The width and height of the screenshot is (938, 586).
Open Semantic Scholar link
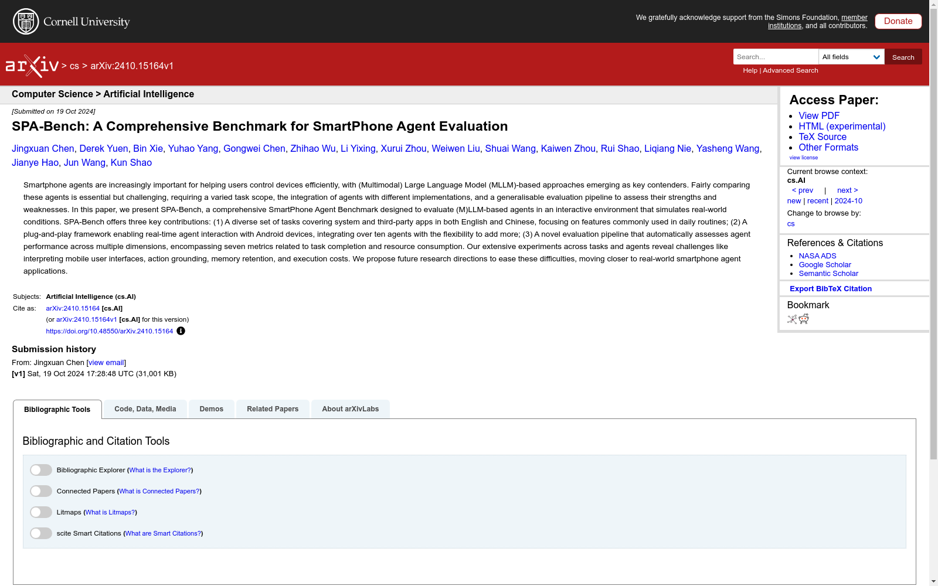point(828,274)
